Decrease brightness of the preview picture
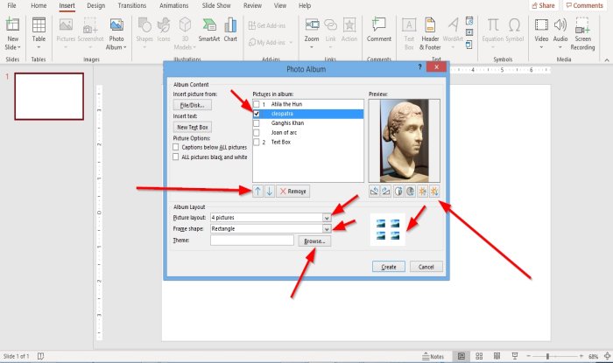The width and height of the screenshot is (613, 363). (434, 192)
